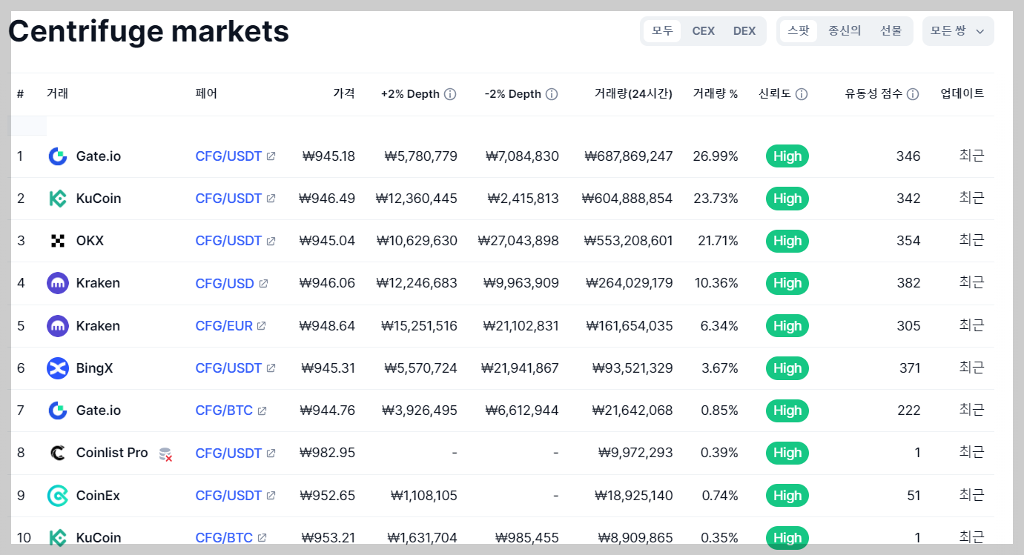The width and height of the screenshot is (1024, 555).
Task: Click the Centrifuge markets heading
Action: click(x=148, y=31)
